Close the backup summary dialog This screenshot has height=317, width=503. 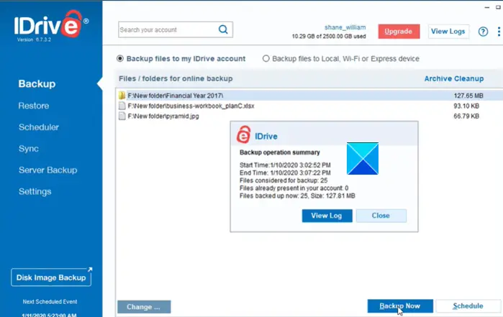coord(381,216)
